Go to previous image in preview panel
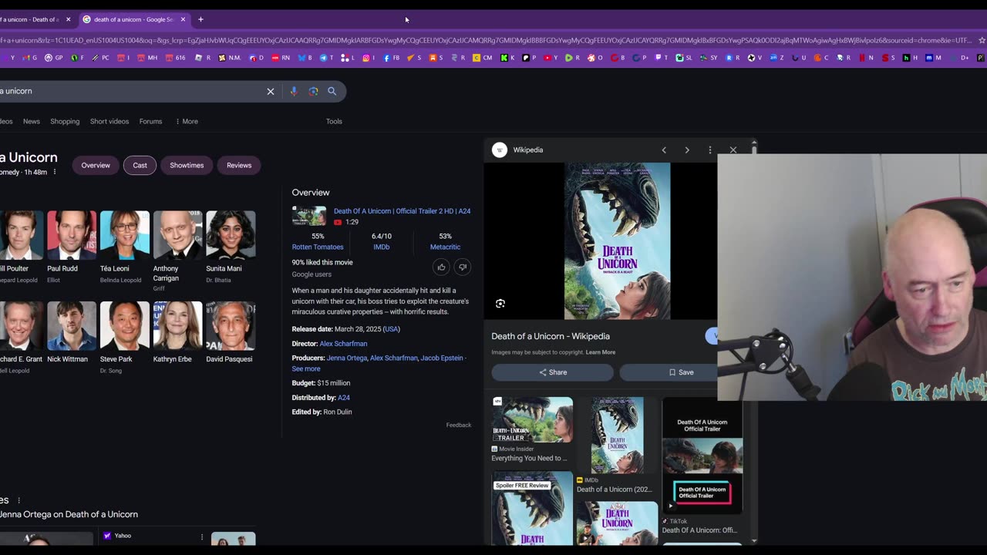 [x=664, y=150]
